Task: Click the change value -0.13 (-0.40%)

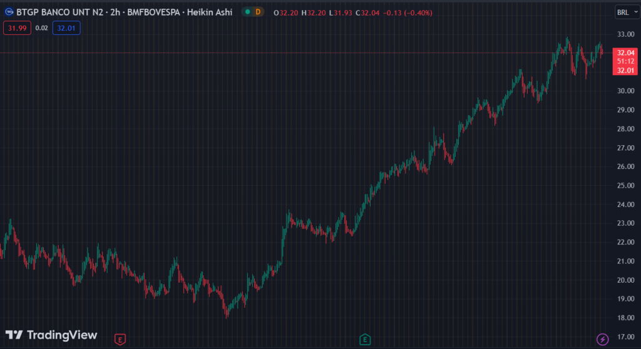Action: click(408, 13)
